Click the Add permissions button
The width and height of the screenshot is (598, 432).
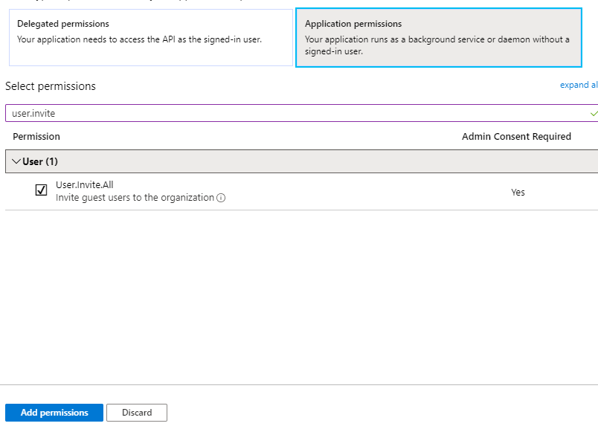(54, 413)
